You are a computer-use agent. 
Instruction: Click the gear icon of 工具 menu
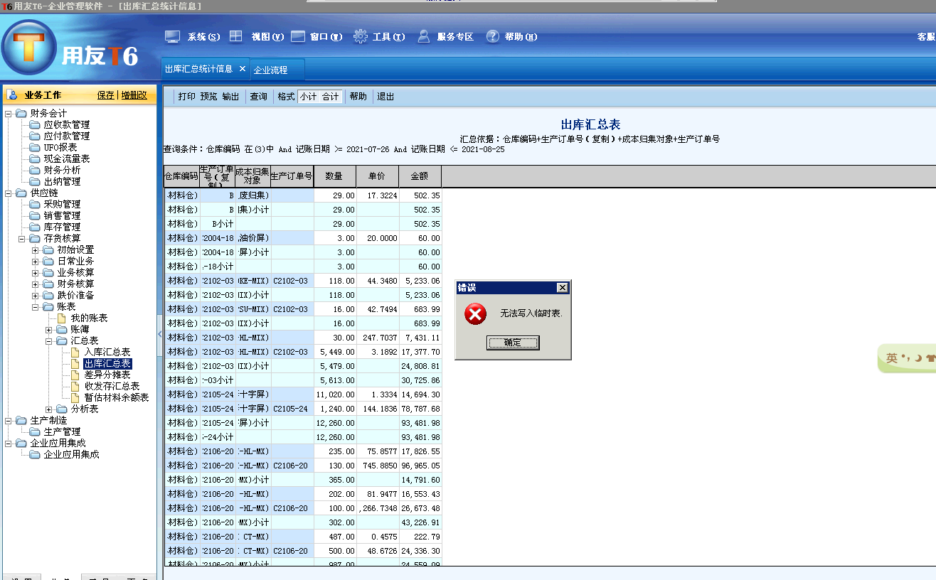click(x=361, y=36)
